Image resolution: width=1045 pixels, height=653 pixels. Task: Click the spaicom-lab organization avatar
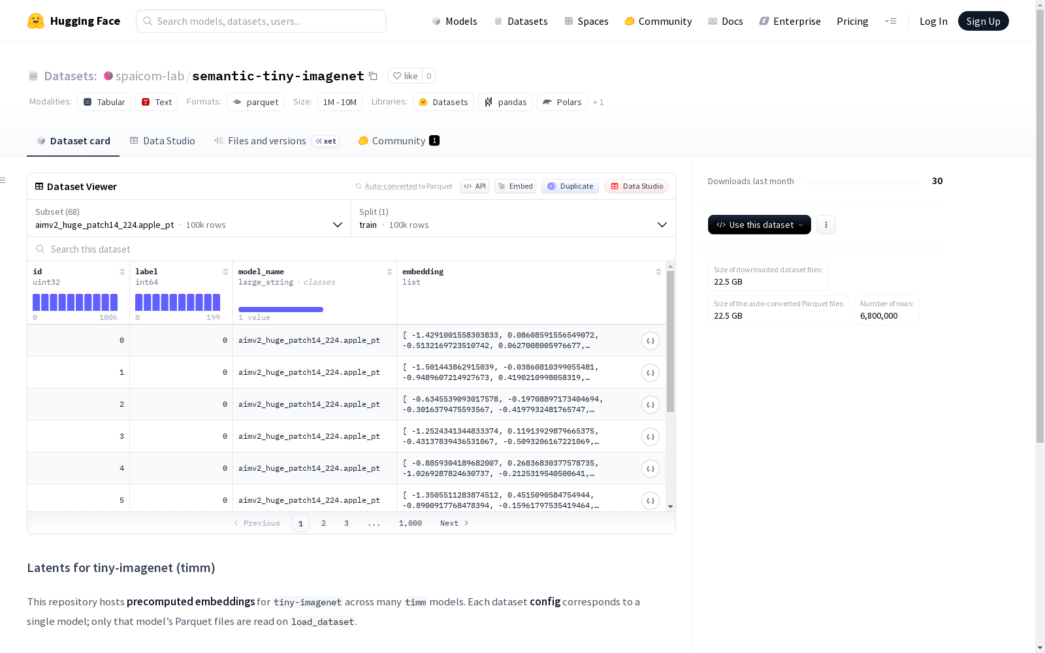tap(108, 76)
